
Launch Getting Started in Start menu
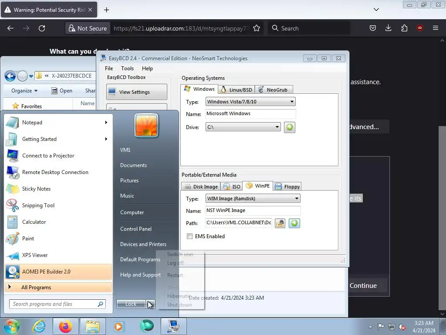pyautogui.click(x=58, y=139)
